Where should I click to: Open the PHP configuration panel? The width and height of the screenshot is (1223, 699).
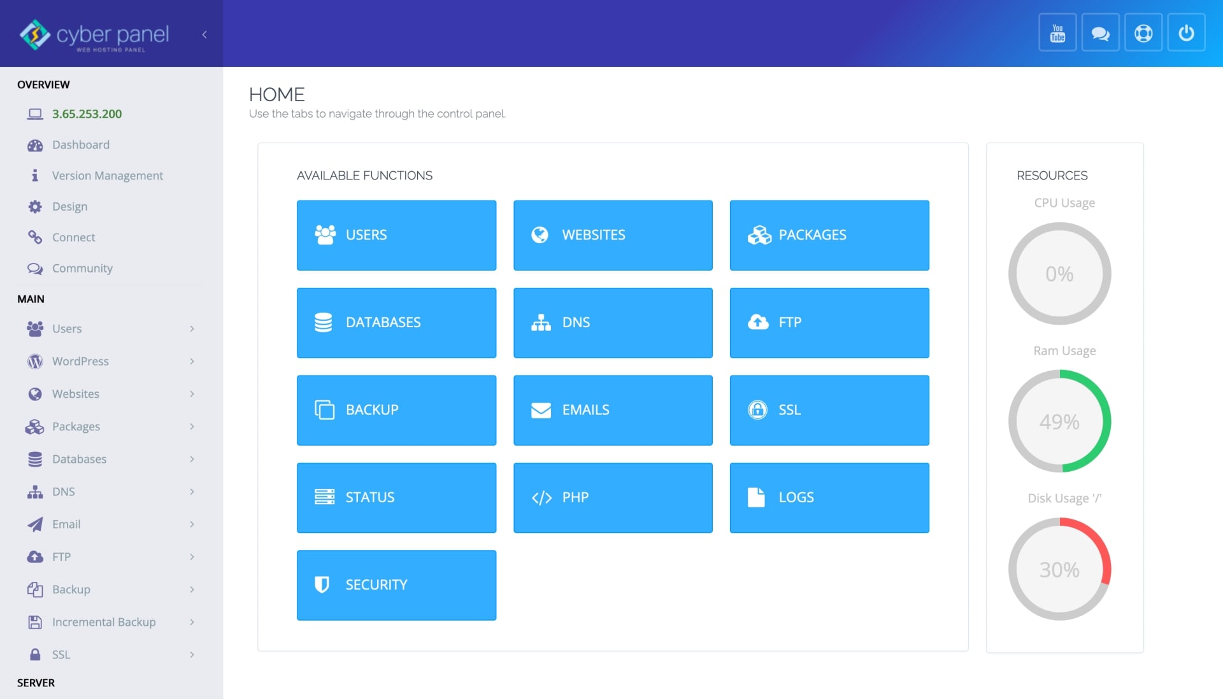612,498
